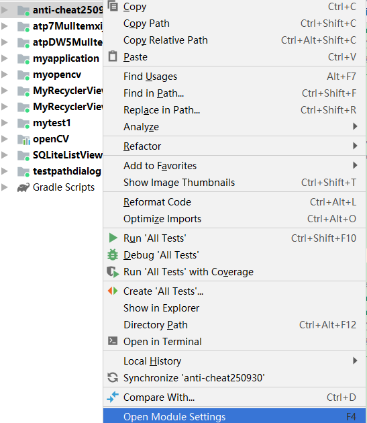Choose Show in Explorer

point(234,308)
